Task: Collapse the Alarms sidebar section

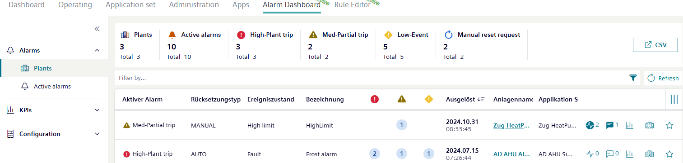Action: 97,50
